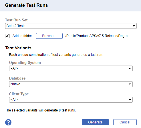This screenshot has width=141, height=128.
Task: Open the help question mark icon
Action: tap(8, 122)
